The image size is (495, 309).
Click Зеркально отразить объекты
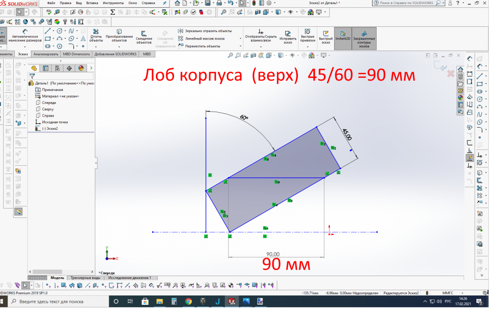(205, 31)
